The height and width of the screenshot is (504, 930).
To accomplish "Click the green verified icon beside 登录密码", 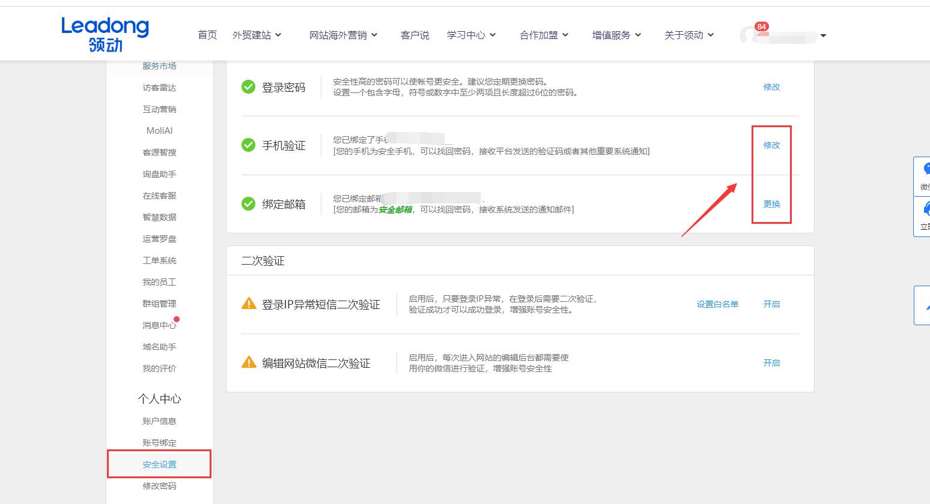I will click(248, 86).
